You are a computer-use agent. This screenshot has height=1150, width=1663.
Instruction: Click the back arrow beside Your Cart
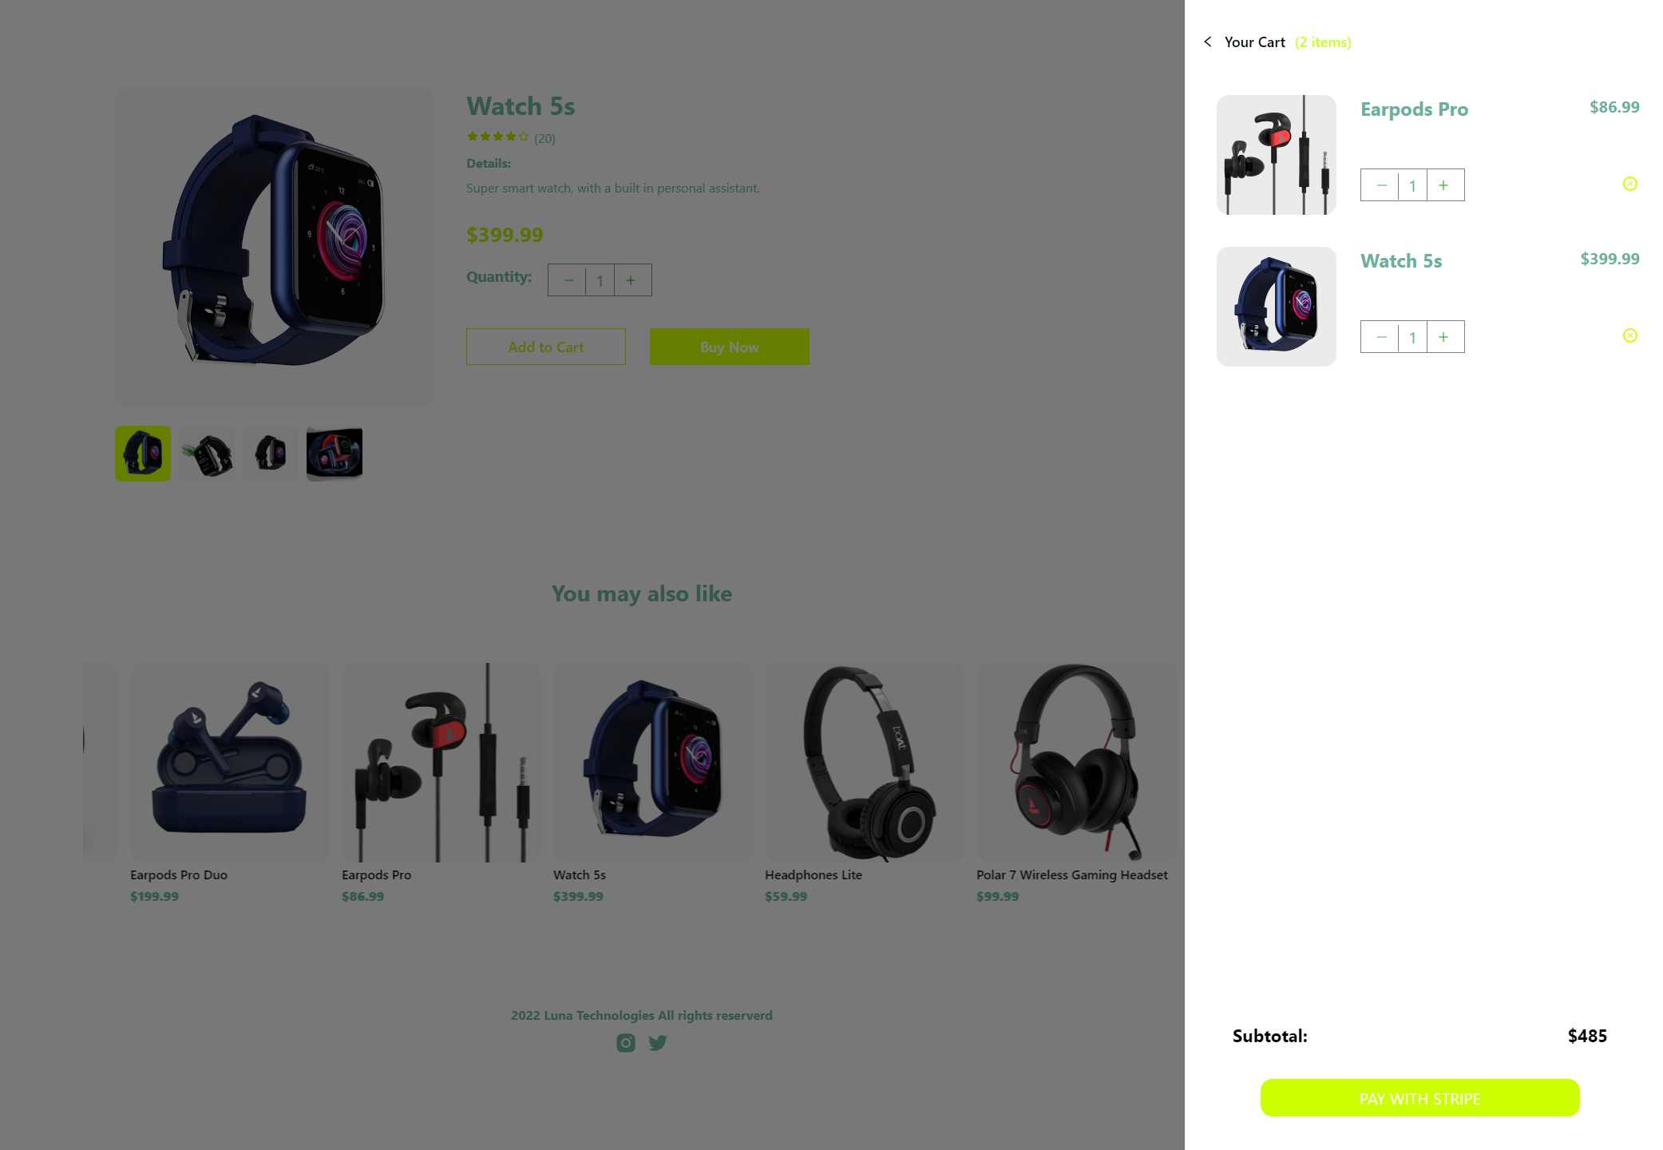tap(1208, 42)
